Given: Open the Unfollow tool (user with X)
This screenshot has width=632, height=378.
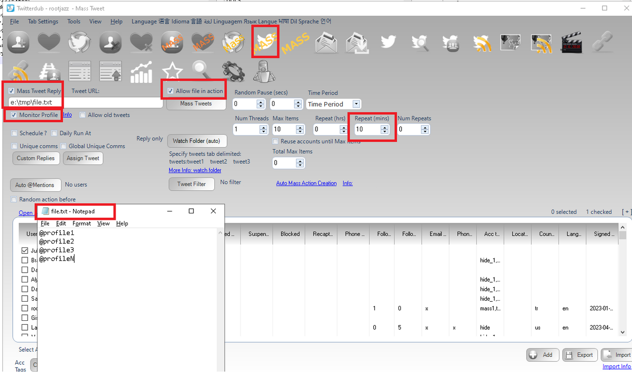Looking at the screenshot, I should click(110, 42).
